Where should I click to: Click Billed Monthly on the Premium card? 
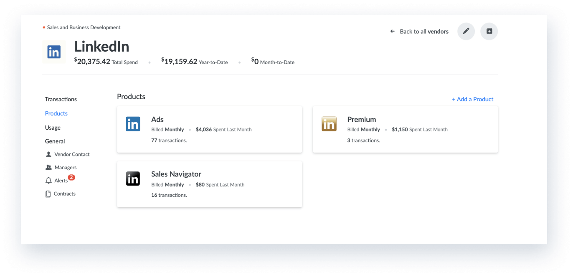364,130
